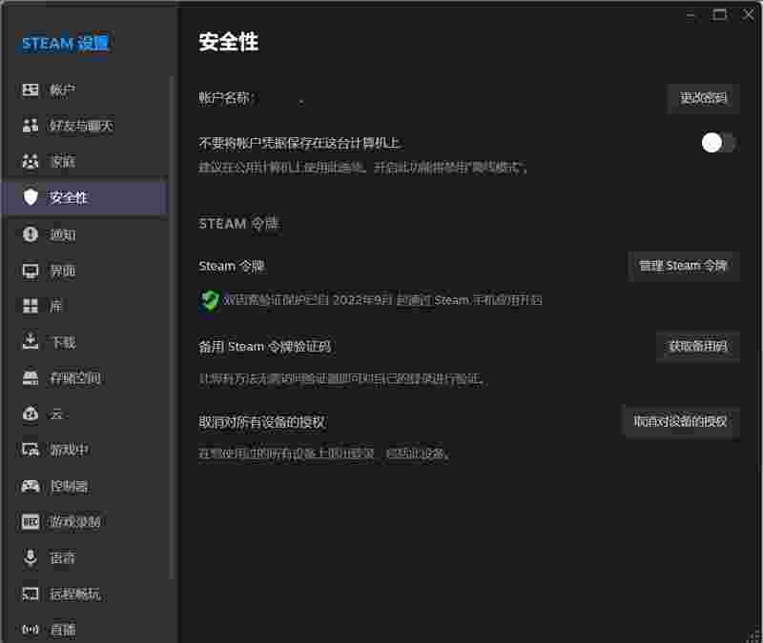763x643 pixels.
Task: Select the 控制器 (Controller) gamepad icon
Action: click(x=31, y=486)
